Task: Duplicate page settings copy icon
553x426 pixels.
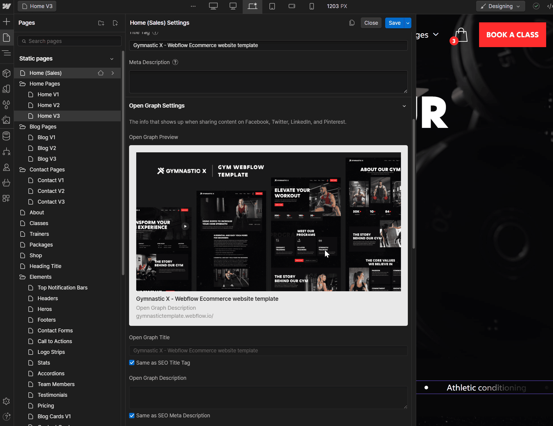Action: tap(352, 23)
